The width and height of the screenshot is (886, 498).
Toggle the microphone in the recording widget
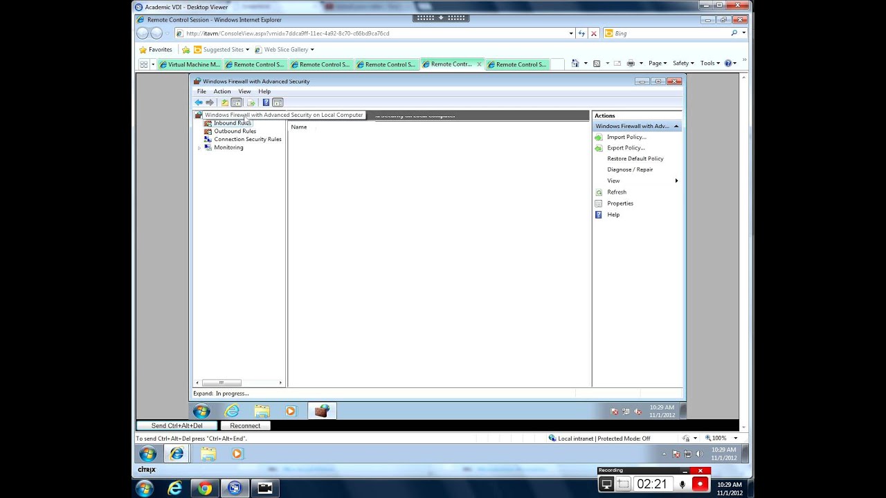pos(682,485)
